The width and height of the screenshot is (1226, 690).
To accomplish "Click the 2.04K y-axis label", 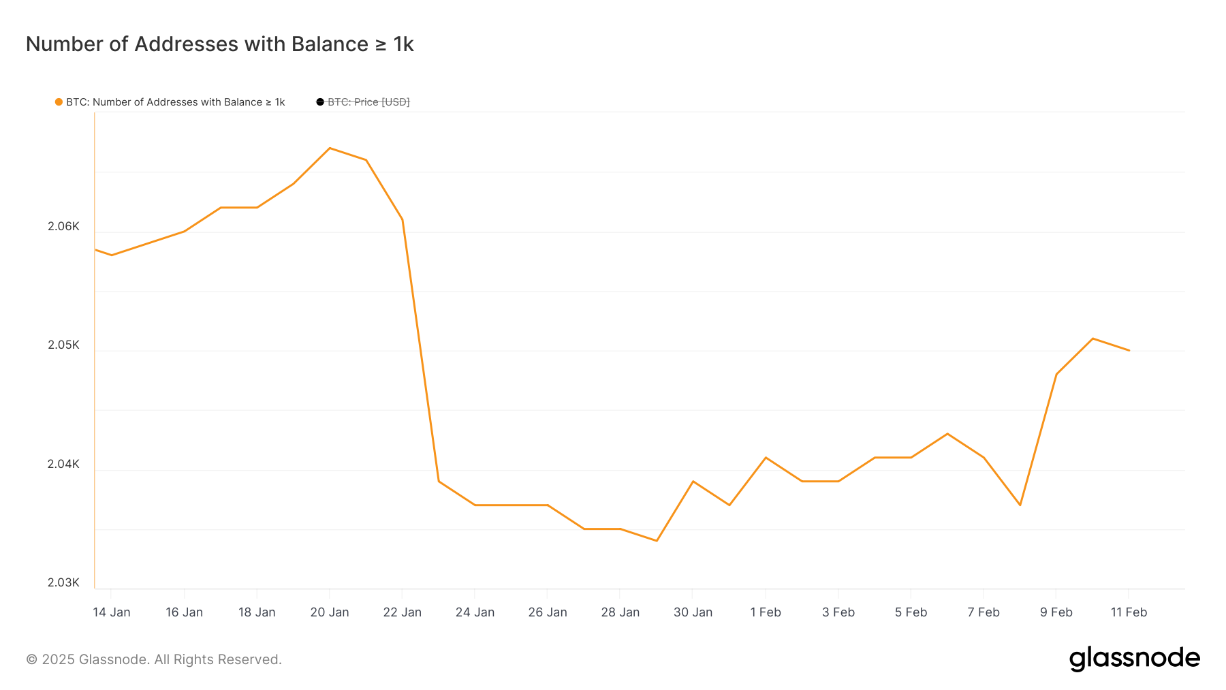I will click(x=63, y=464).
